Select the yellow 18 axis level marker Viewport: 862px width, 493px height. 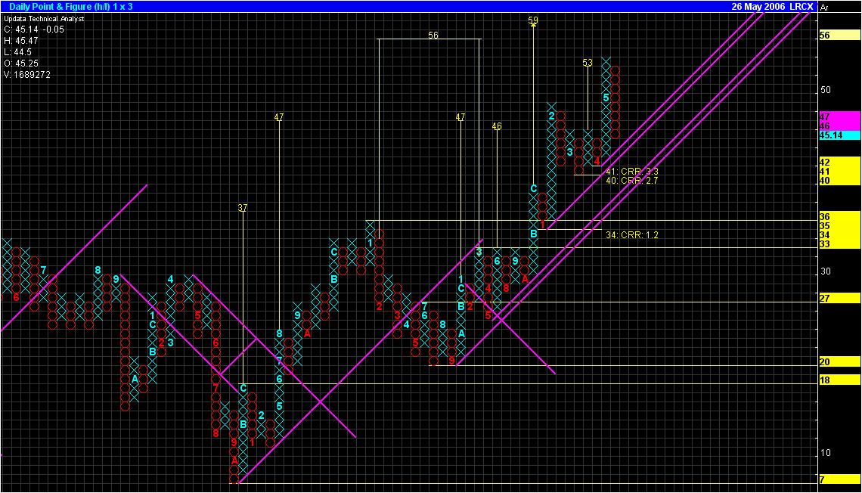[839, 380]
